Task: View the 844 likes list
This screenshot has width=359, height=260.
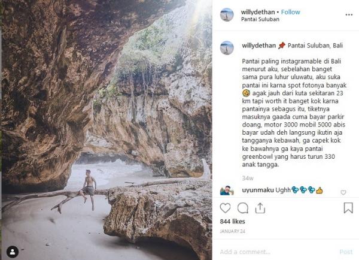Action: pyautogui.click(x=231, y=222)
